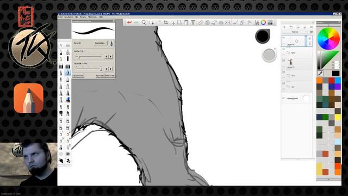
Task: Click the layer opacity value 100
Action: [x=311, y=32]
